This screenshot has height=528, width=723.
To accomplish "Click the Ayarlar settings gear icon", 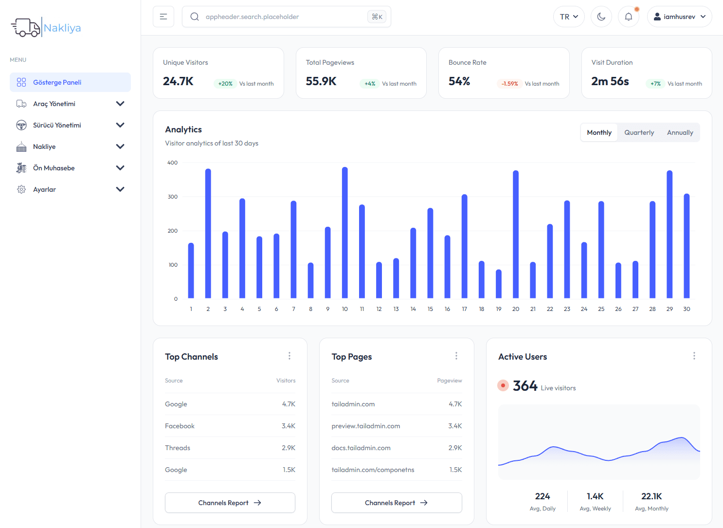I will click(21, 189).
